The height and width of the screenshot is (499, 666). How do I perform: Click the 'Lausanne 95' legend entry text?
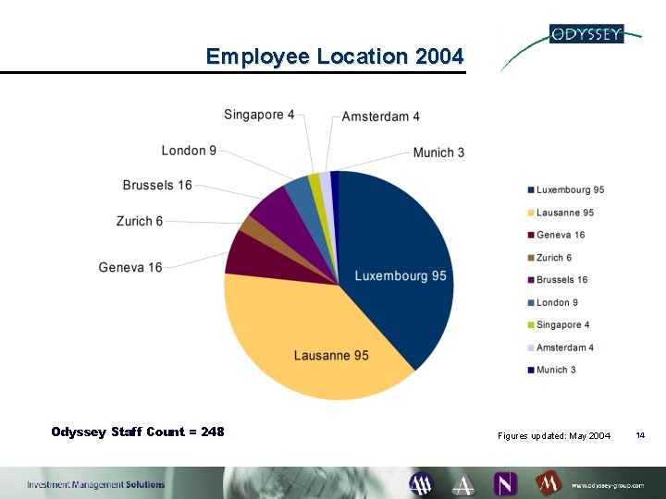565,213
